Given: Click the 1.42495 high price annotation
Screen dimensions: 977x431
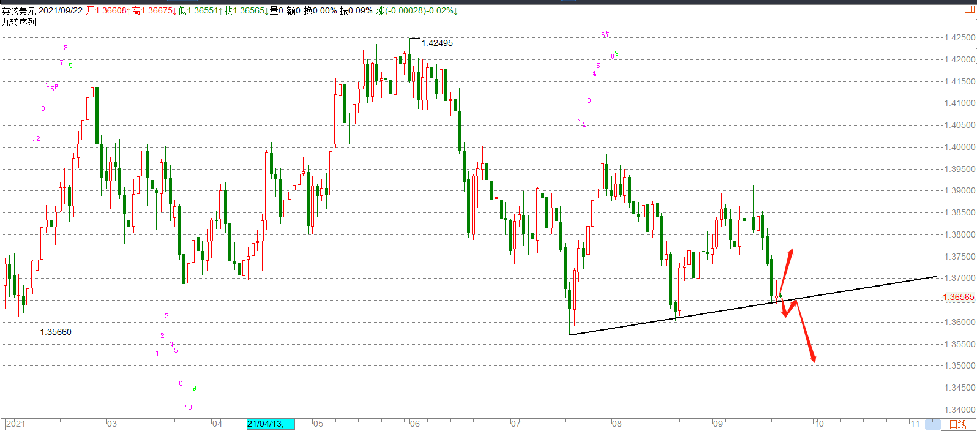Looking at the screenshot, I should (x=437, y=43).
